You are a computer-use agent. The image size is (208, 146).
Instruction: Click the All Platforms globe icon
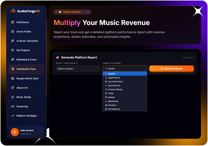[x=106, y=109]
